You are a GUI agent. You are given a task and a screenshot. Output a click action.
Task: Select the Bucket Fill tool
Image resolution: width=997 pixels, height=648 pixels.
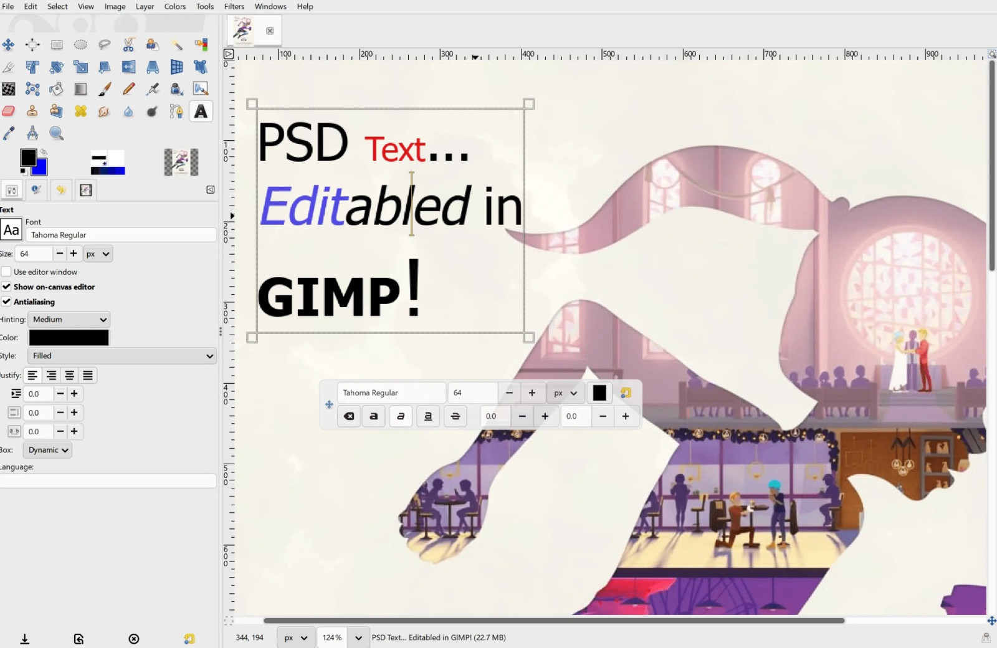57,89
